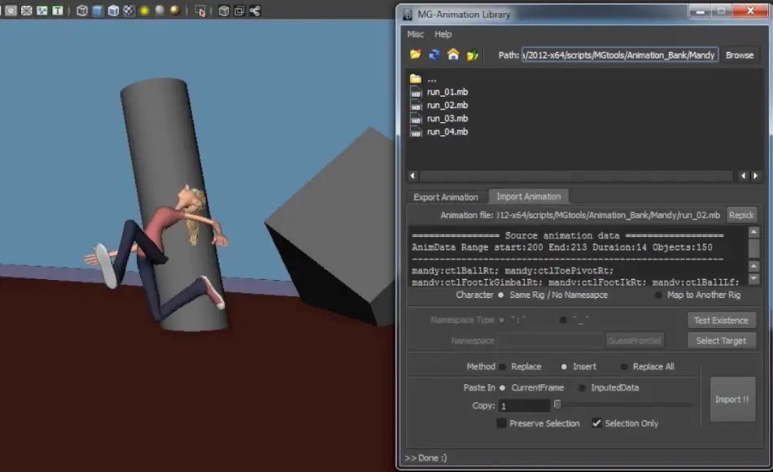Click the Copy count slider handle
Viewport: 773px width, 472px height.
pyautogui.click(x=557, y=405)
